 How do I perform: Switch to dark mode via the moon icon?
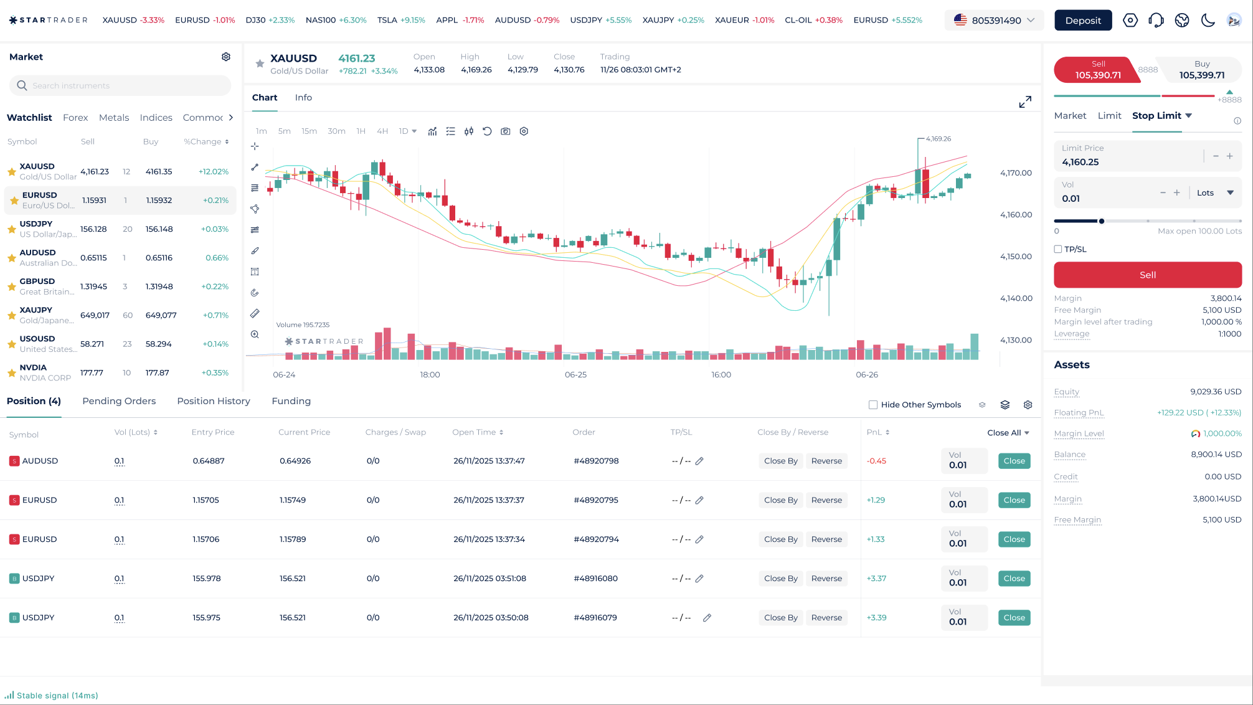pos(1208,20)
